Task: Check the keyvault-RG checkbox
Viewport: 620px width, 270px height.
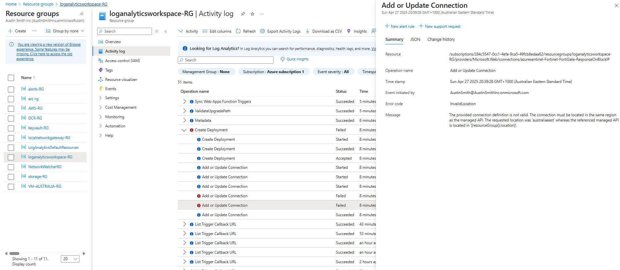Action: pos(11,128)
